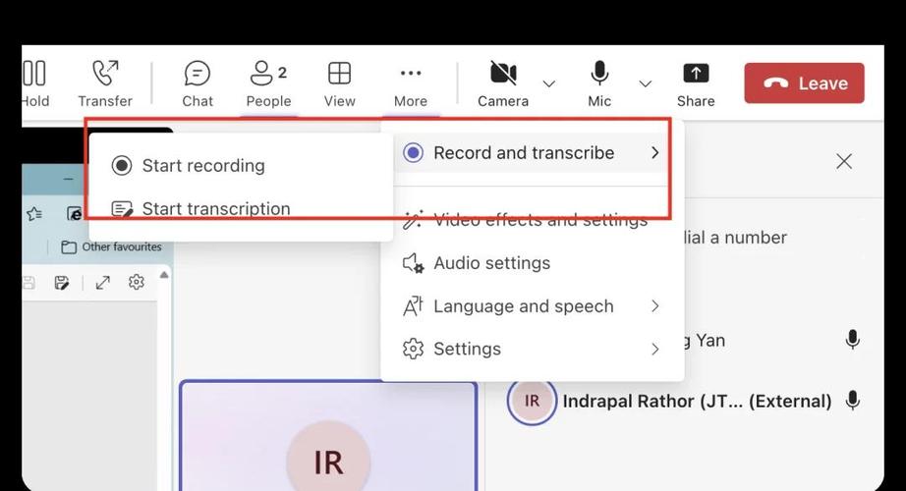The height and width of the screenshot is (491, 906).
Task: Open Other favourites folder in browser
Action: [111, 247]
